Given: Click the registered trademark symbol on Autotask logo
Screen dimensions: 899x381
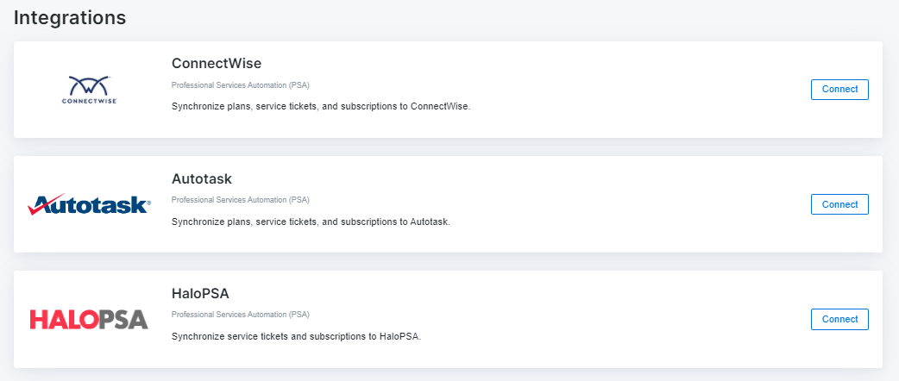Looking at the screenshot, I should [148, 204].
